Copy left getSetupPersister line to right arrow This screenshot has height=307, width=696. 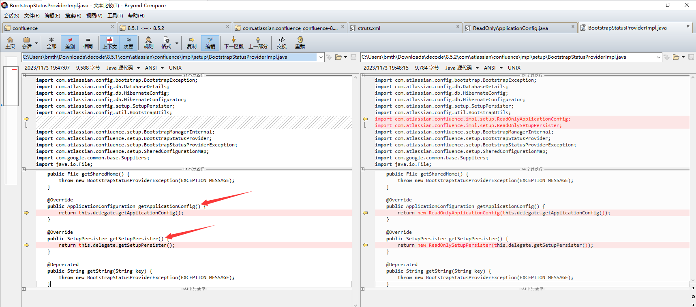point(26,245)
